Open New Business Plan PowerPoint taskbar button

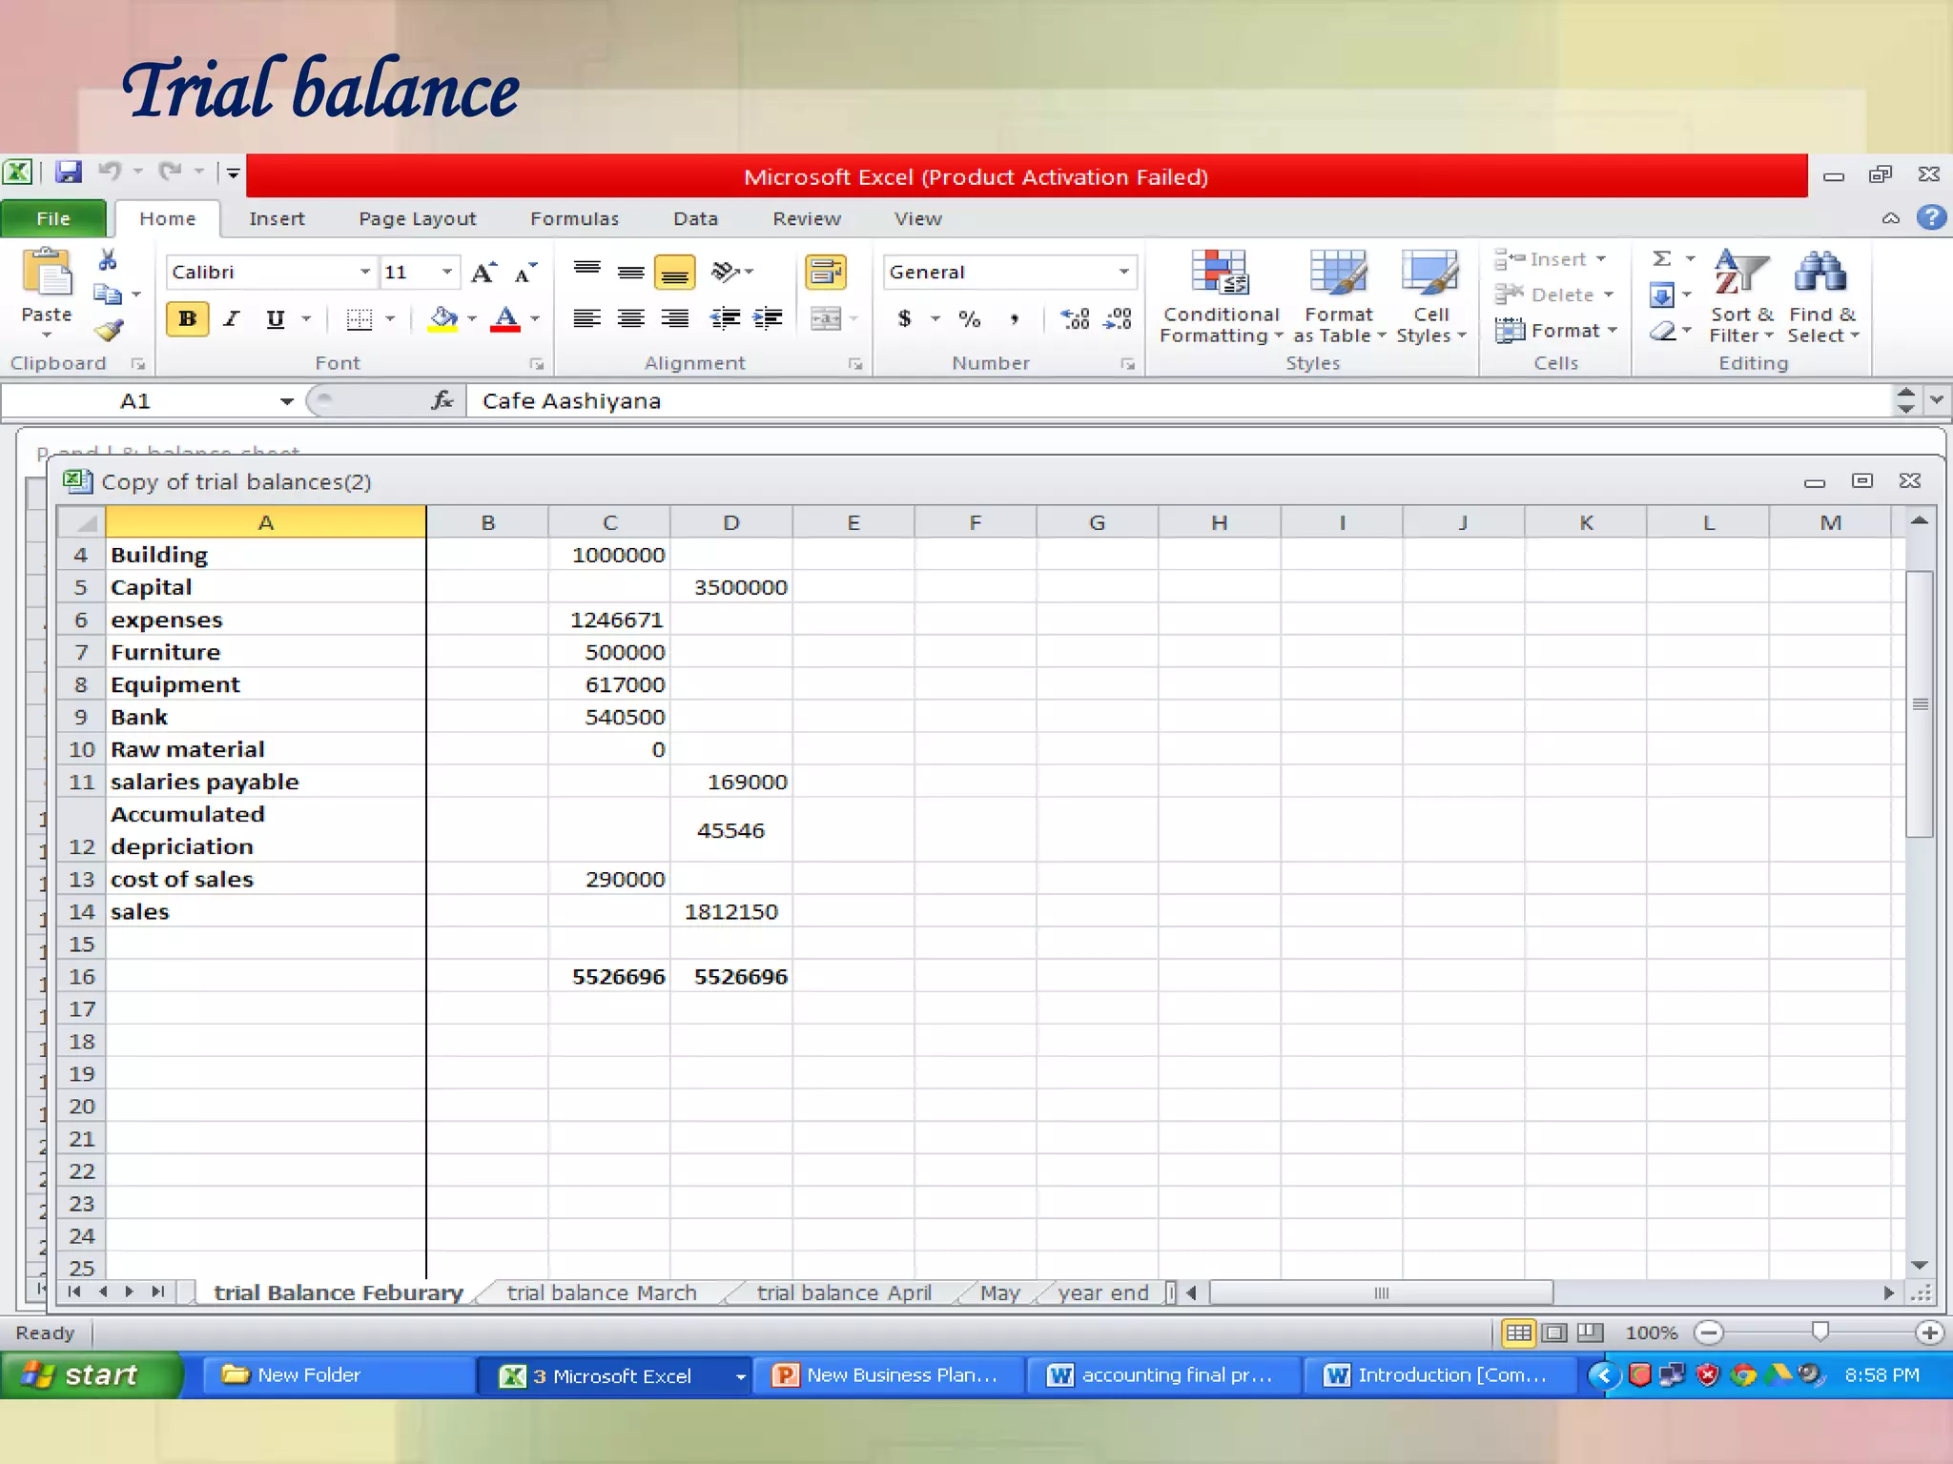point(888,1375)
